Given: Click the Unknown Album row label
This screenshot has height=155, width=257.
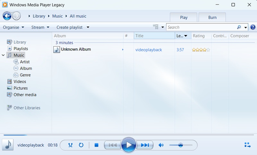Looking at the screenshot, I should coord(76,49).
